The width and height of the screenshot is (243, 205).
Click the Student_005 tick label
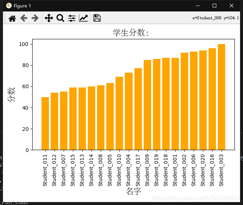click(110, 170)
